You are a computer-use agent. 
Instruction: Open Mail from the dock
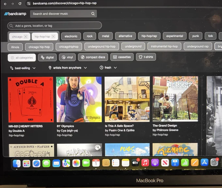coord(56,163)
